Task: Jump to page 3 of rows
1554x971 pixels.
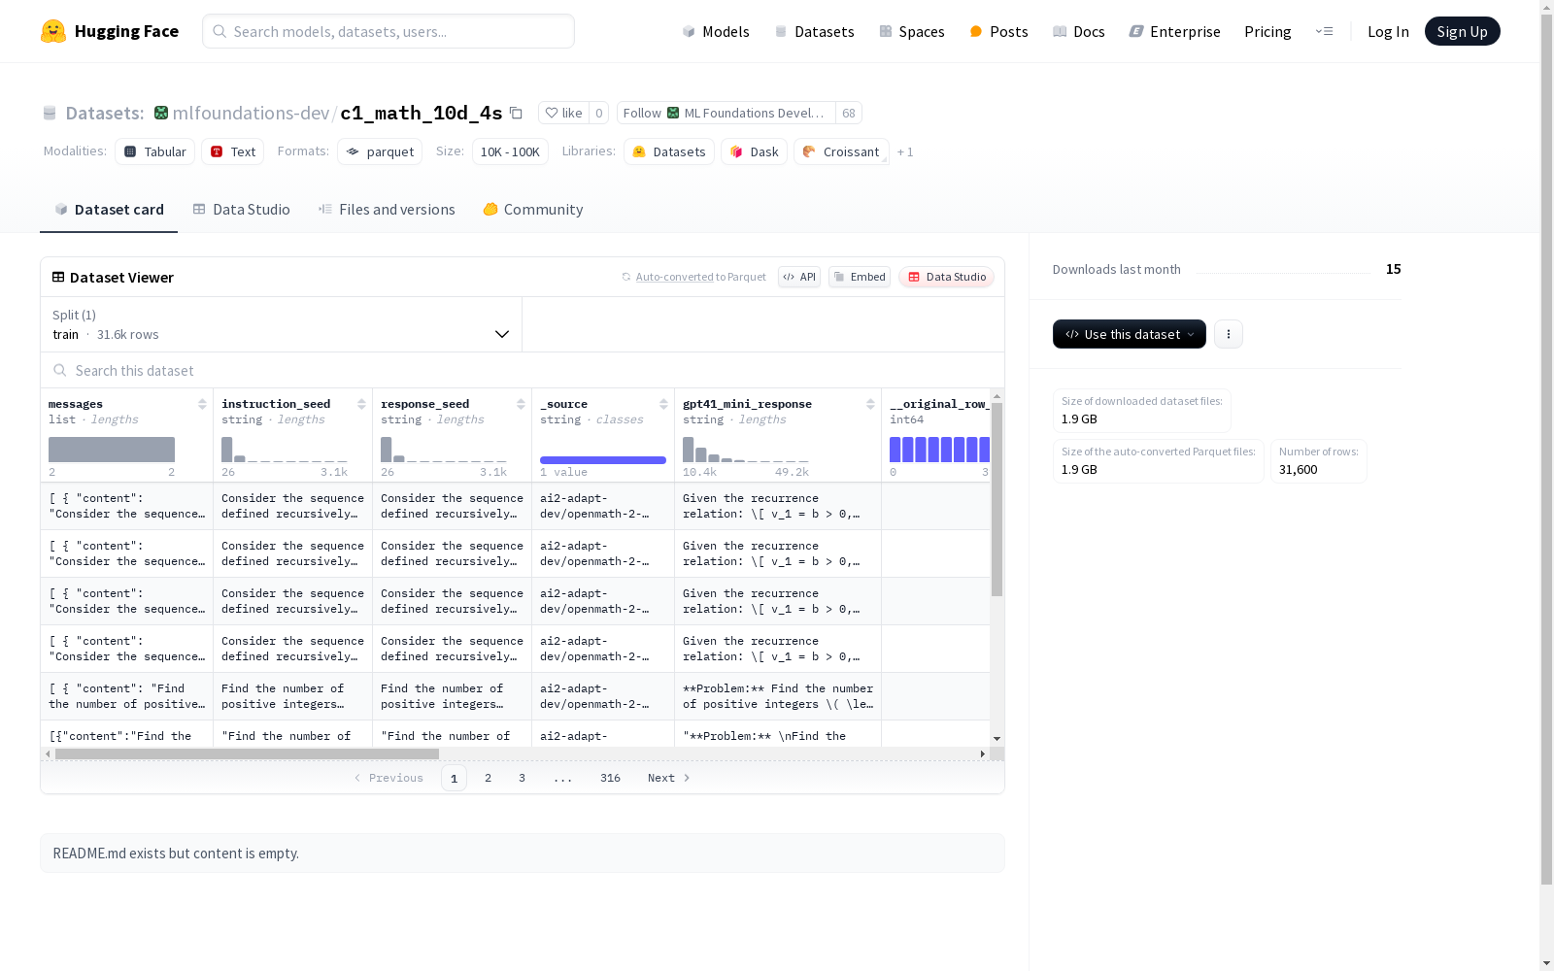Action: click(x=522, y=778)
